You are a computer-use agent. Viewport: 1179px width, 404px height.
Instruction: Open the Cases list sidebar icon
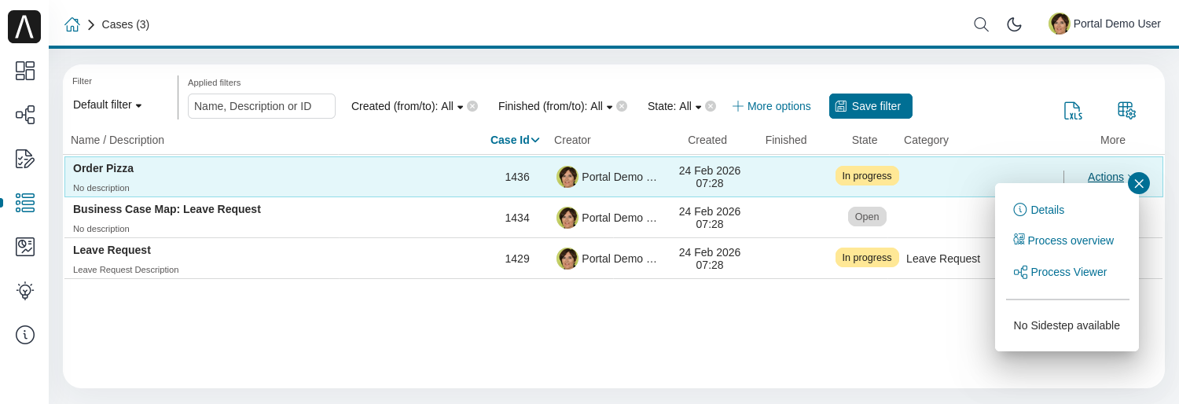pyautogui.click(x=25, y=203)
